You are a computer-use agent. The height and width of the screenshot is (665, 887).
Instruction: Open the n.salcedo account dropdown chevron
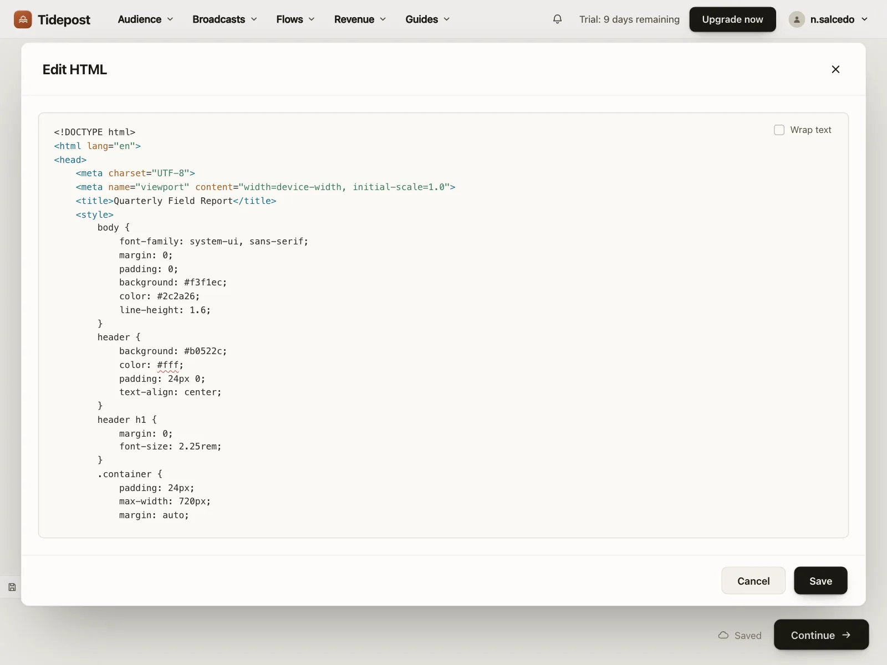(864, 19)
